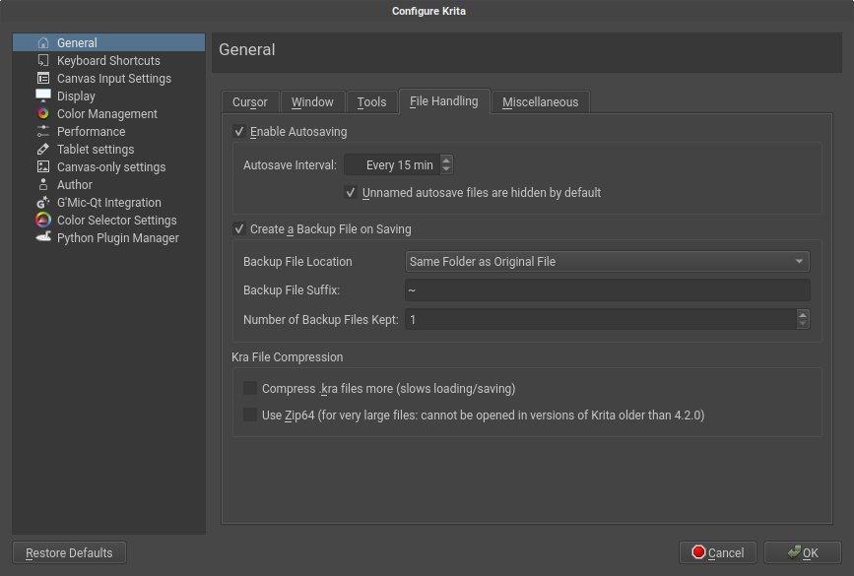Click the Python Plugin Manager icon

[x=43, y=237]
